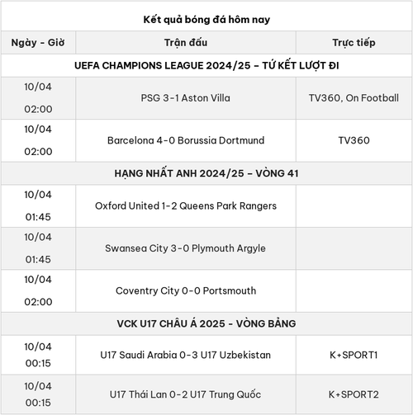Click the 10/04 01:45 time for Swansea match
Image resolution: width=413 pixels, height=415 pixels.
(38, 248)
